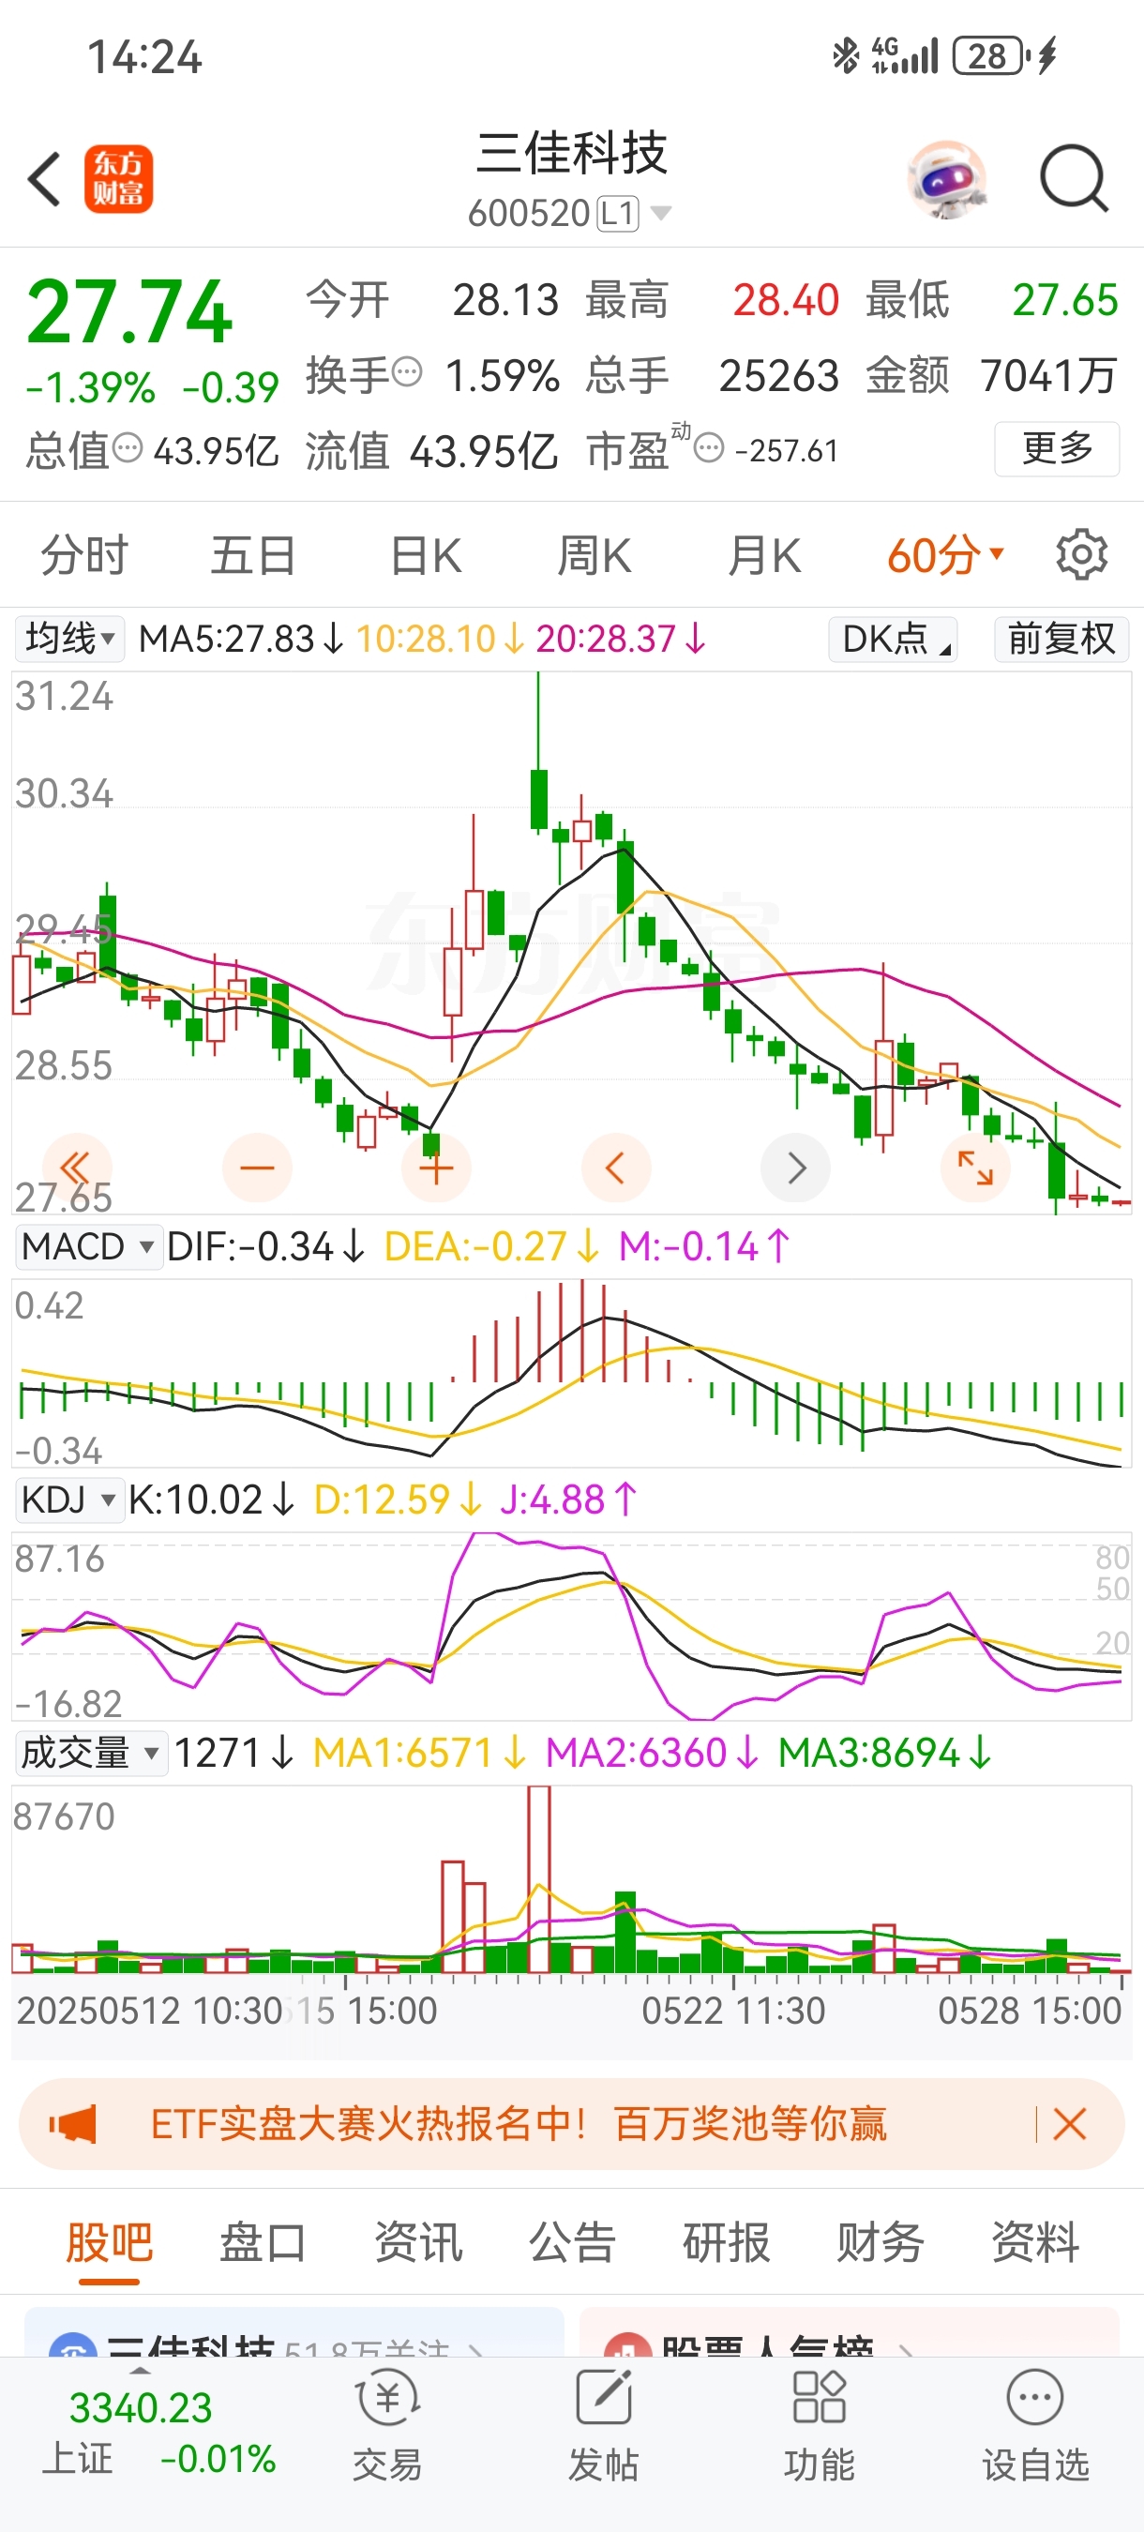Tap DIF:-0.34 MACD value
The width and height of the screenshot is (1144, 2532).
tap(266, 1247)
